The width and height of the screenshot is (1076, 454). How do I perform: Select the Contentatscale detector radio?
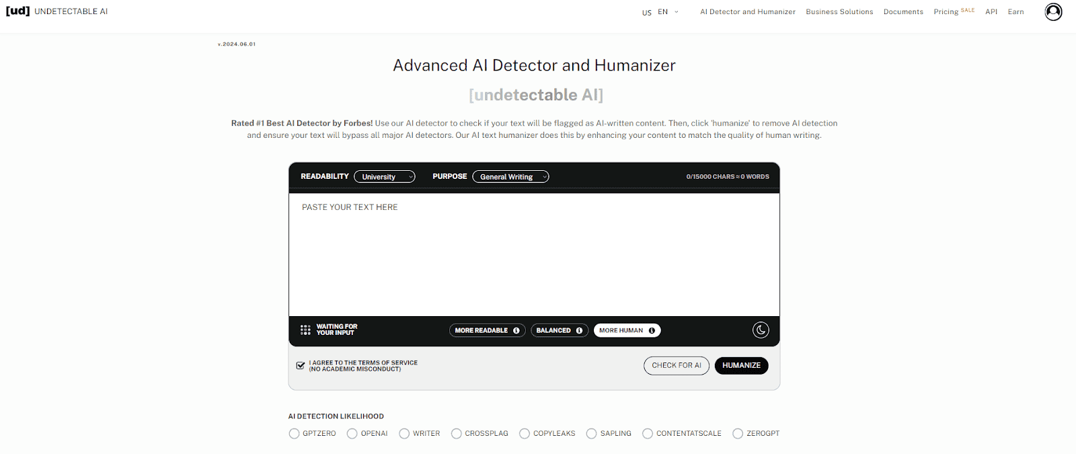tap(648, 434)
